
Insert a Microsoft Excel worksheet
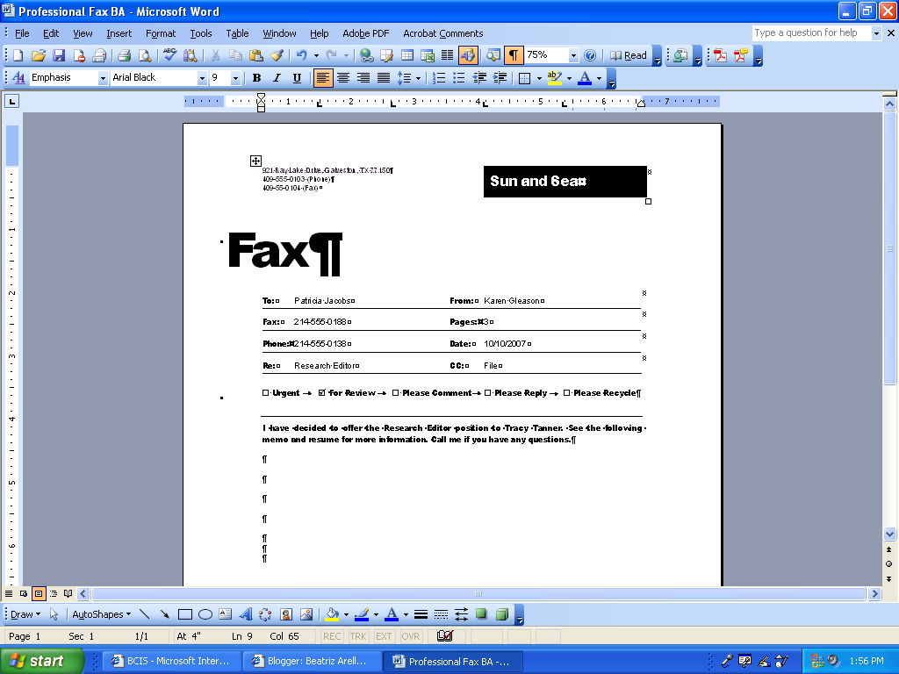(428, 55)
